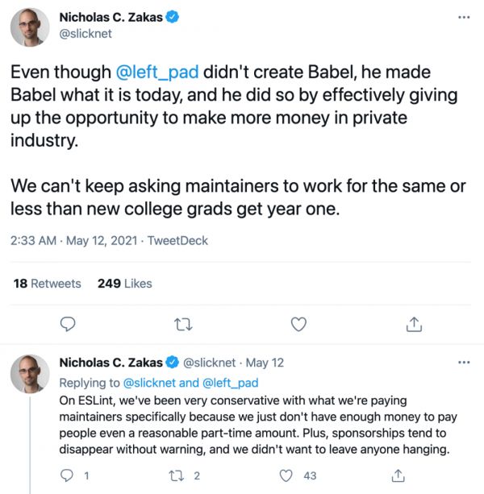Share the main tweet
This screenshot has height=494, width=484.
pos(413,324)
